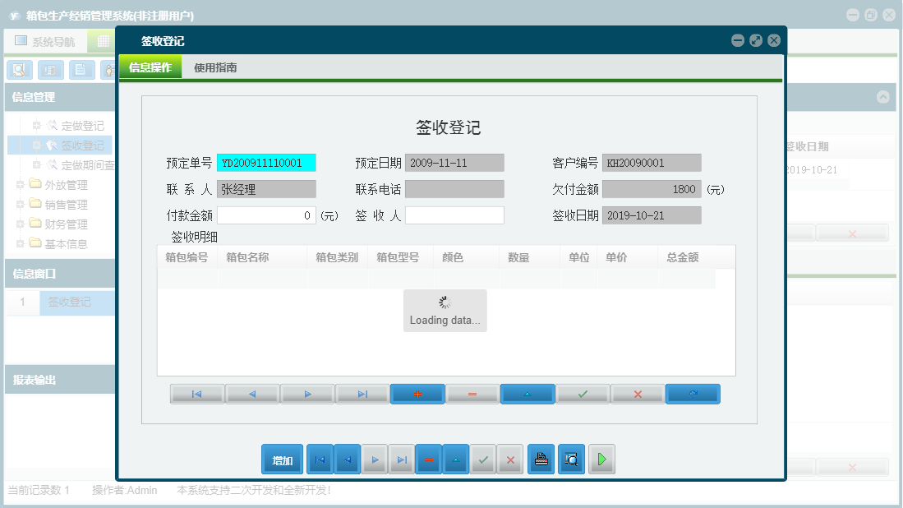903x508 pixels.
Task: Select the 定做登记 tree item
Action: click(x=81, y=125)
